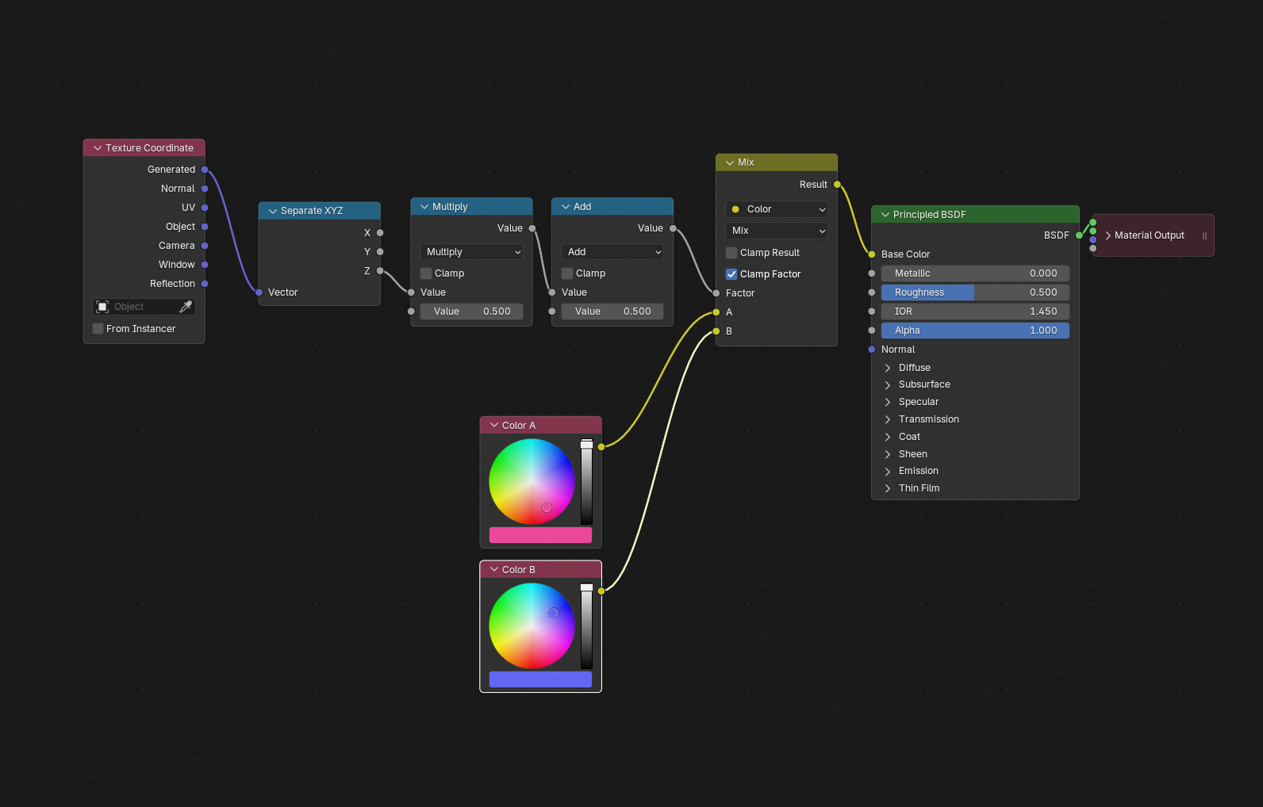Enable Clamp Result in Mix node
Screen dimensions: 1263x807
pos(731,253)
